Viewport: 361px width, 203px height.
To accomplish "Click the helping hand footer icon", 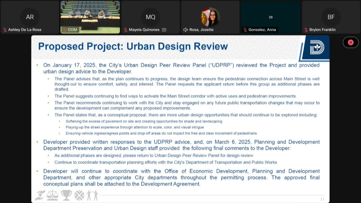I will click(x=40, y=195).
